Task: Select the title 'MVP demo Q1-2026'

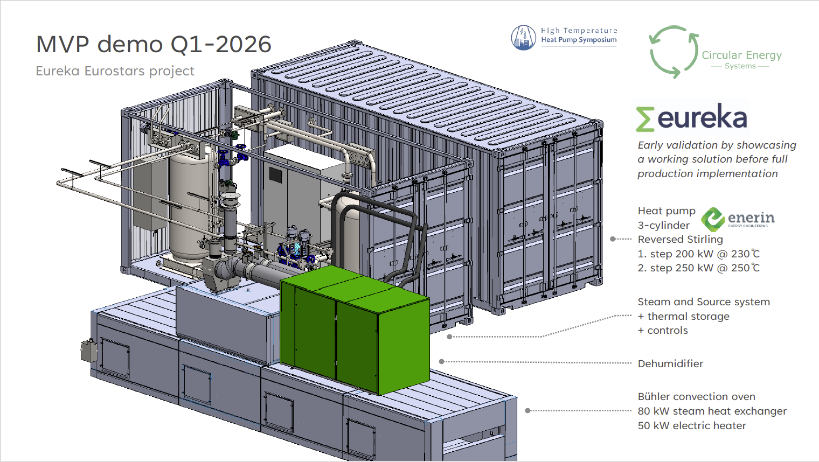Action: click(154, 44)
